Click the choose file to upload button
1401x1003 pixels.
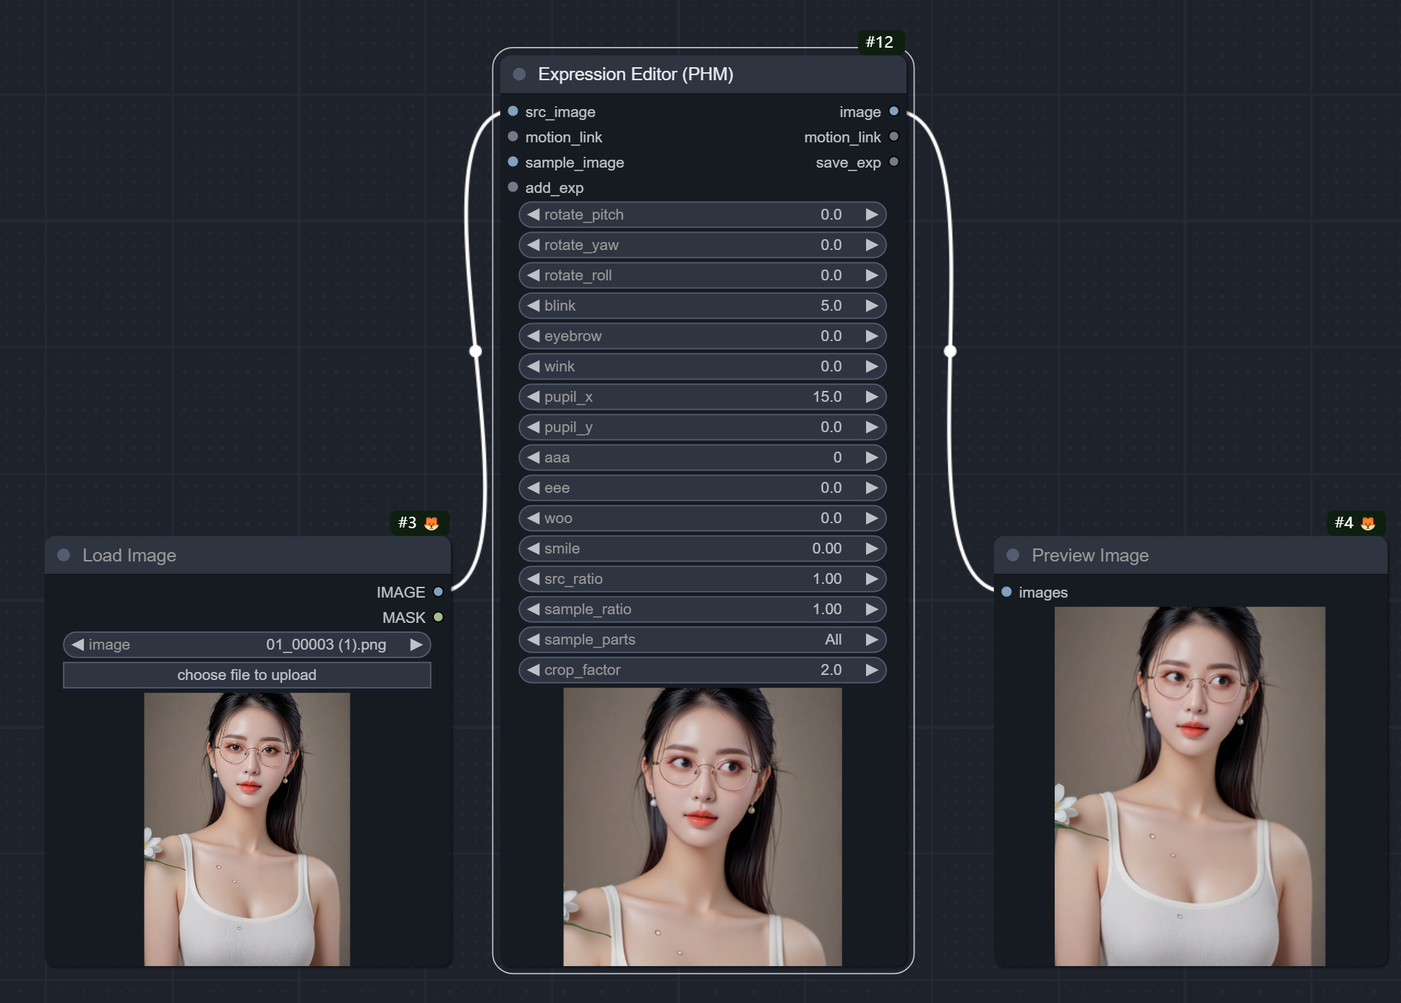(x=247, y=675)
